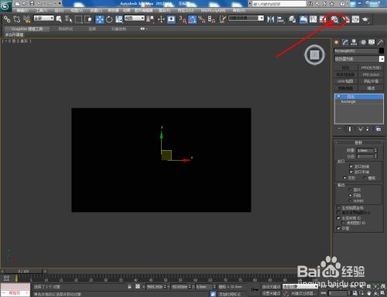Click the extrude amount spinner arrows
This screenshot has height=297, width=387.
pyautogui.click(x=375, y=150)
